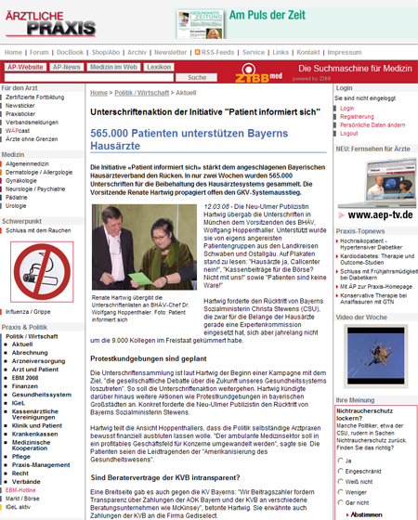Open Archiv in the top navigation
This screenshot has width=418, height=520.
point(137,52)
